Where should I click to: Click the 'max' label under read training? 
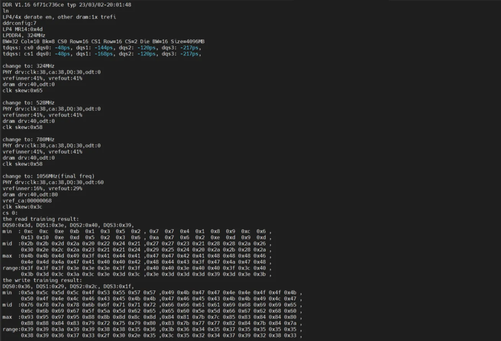click(x=7, y=256)
